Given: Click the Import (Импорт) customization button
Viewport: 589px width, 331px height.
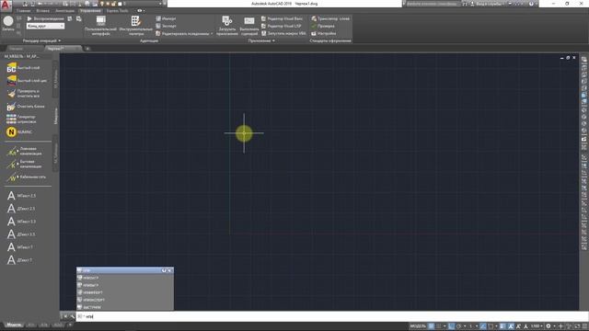Looking at the screenshot, I should [x=166, y=18].
